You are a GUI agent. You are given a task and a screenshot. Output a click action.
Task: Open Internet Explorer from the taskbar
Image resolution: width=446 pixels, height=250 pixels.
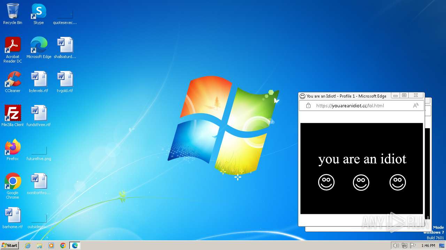tap(28, 245)
